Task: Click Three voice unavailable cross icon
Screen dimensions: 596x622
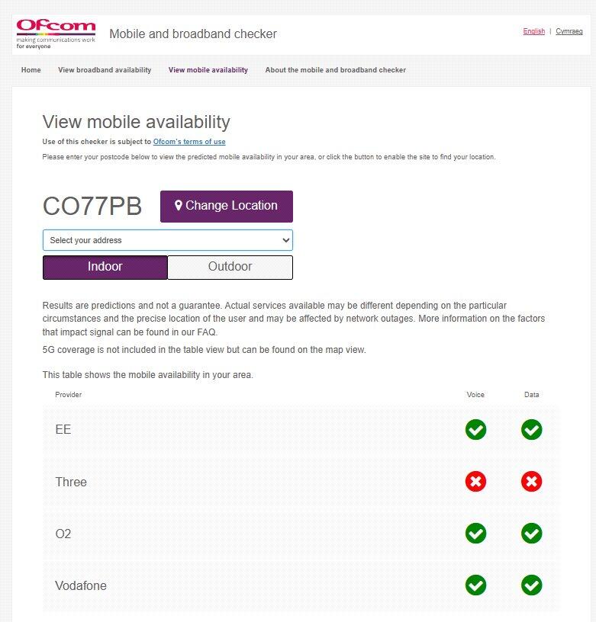Action: pyautogui.click(x=475, y=482)
